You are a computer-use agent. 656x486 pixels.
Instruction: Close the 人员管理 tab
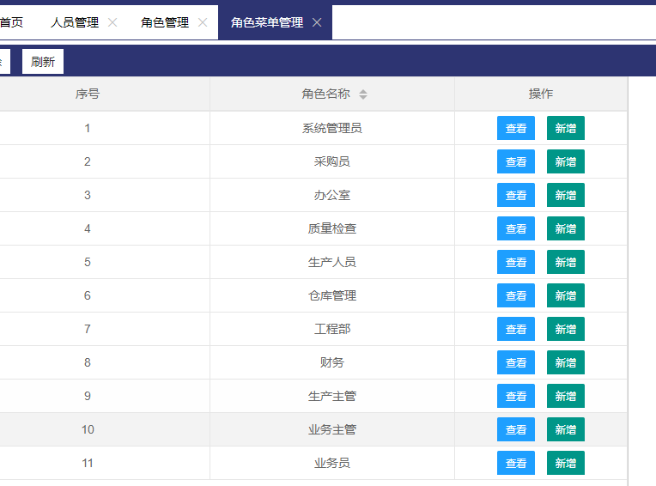112,22
